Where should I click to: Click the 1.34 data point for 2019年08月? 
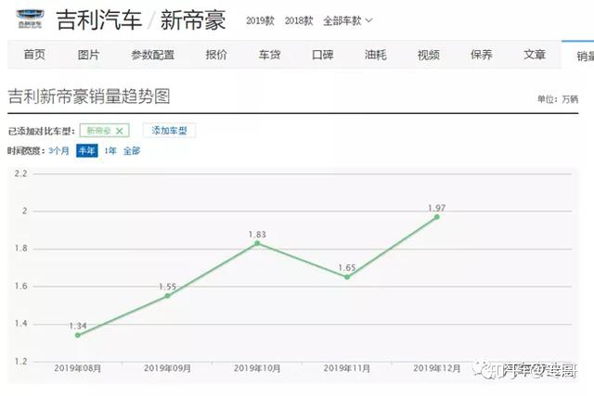tap(78, 335)
